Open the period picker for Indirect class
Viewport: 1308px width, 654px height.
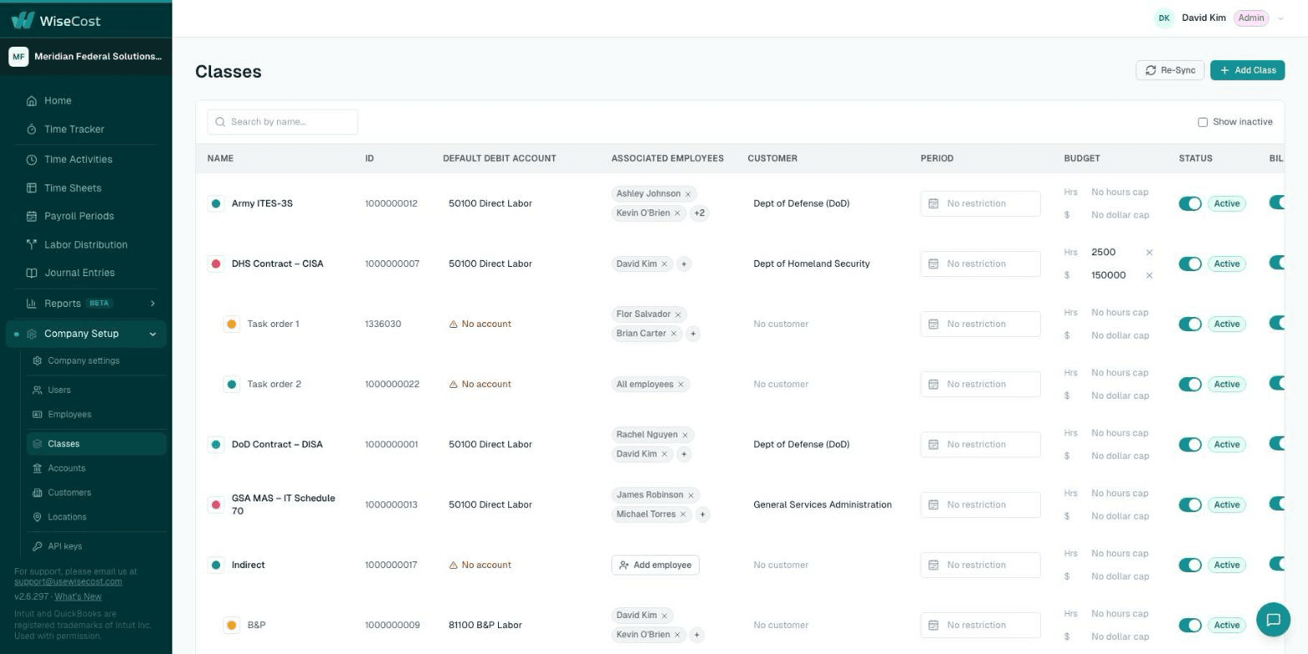tap(980, 565)
